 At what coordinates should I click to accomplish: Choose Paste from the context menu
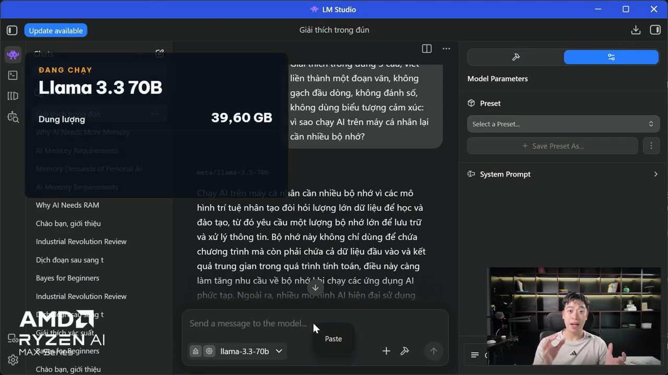tap(333, 339)
